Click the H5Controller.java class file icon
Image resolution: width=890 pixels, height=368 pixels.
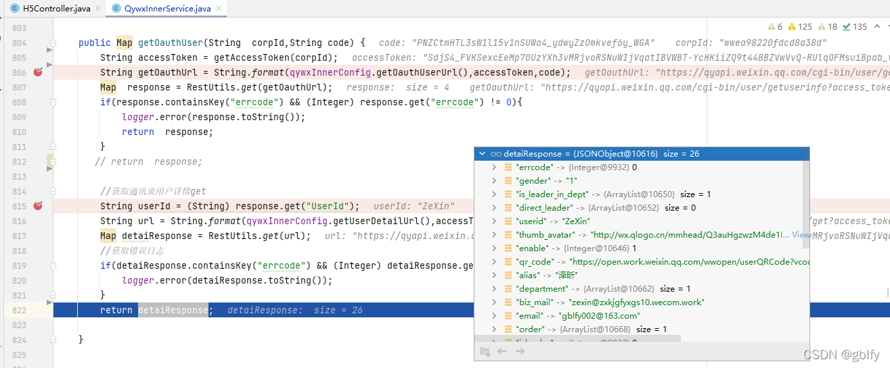tap(14, 9)
